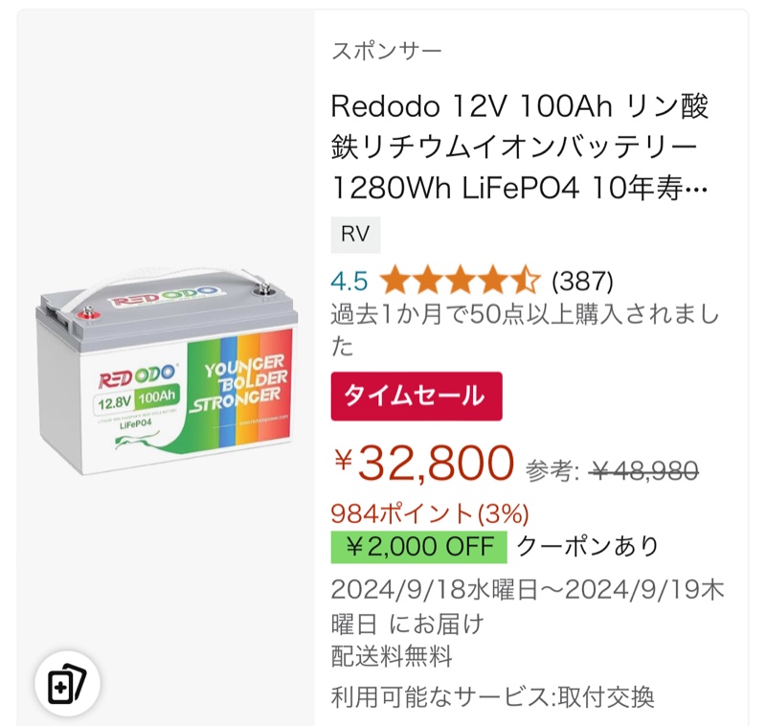This screenshot has height=727, width=766.
Task: Click the ¥48,980 reference price
Action: [643, 470]
